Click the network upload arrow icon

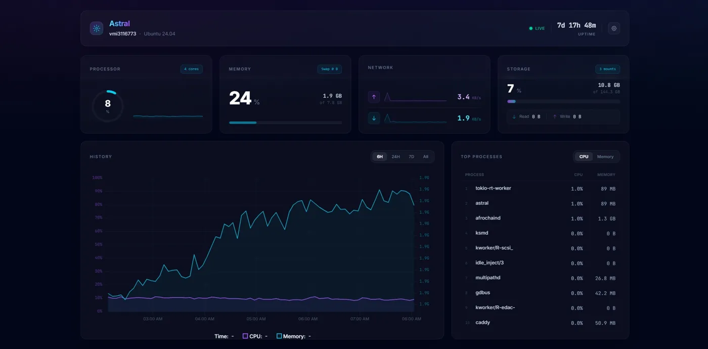pyautogui.click(x=374, y=97)
